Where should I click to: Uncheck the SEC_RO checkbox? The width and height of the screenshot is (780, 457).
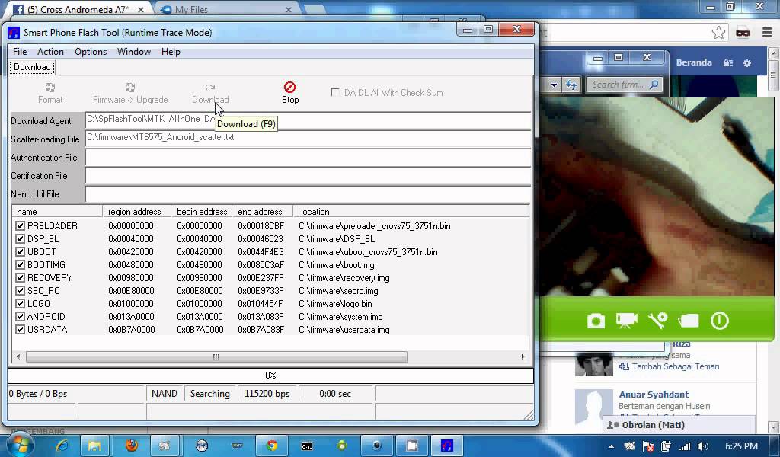(x=20, y=290)
